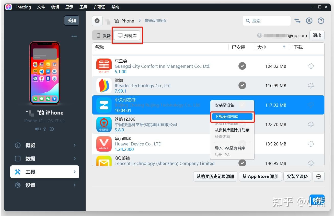Click the 中关村在线 app icon

(104, 105)
